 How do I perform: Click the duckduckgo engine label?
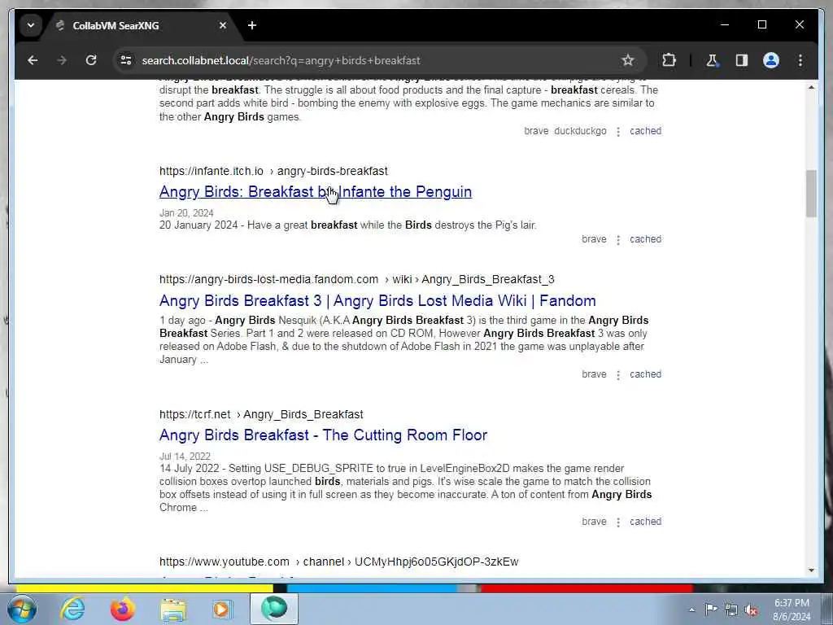tap(580, 131)
